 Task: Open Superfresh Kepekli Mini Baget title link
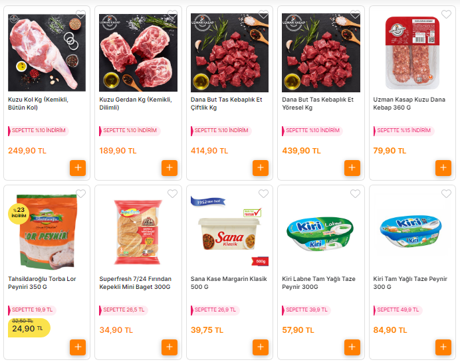[x=135, y=283]
